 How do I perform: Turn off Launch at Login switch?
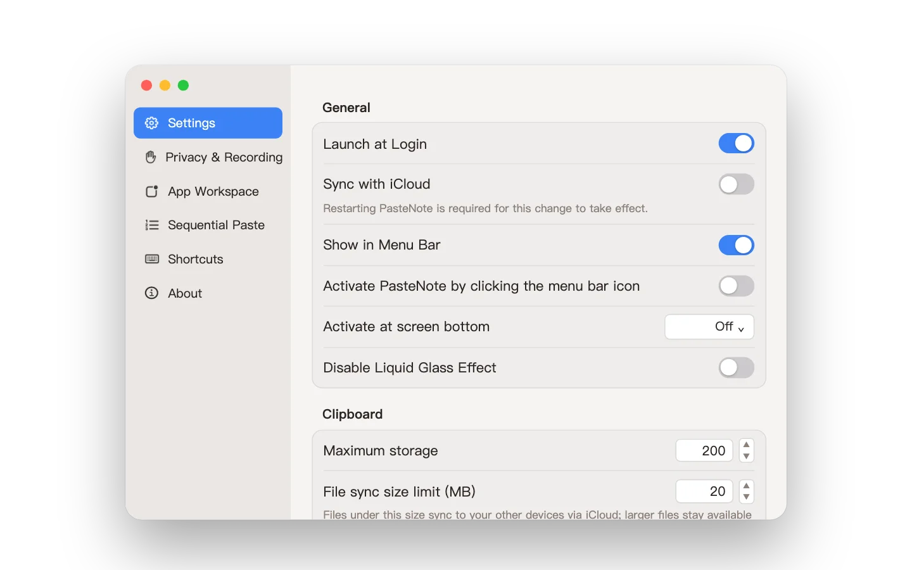click(x=736, y=144)
